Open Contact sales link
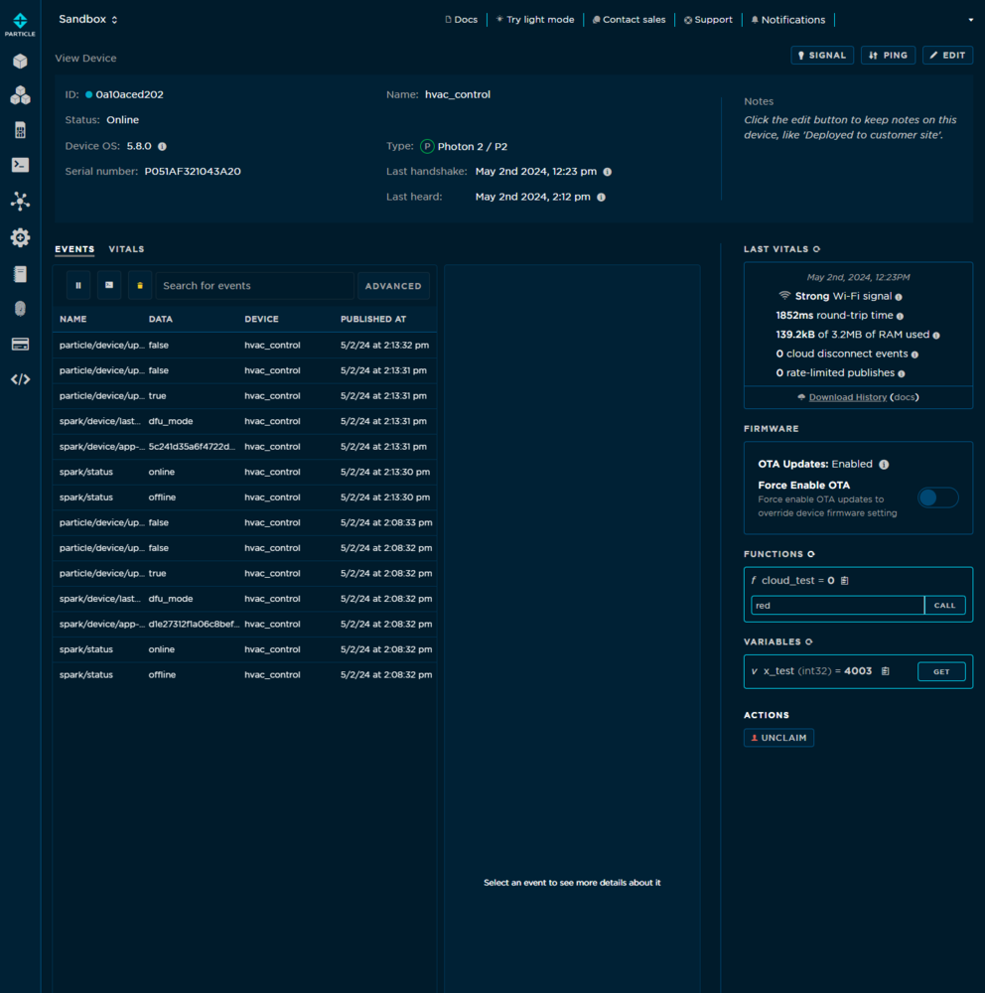Viewport: 985px width, 993px height. click(x=629, y=20)
